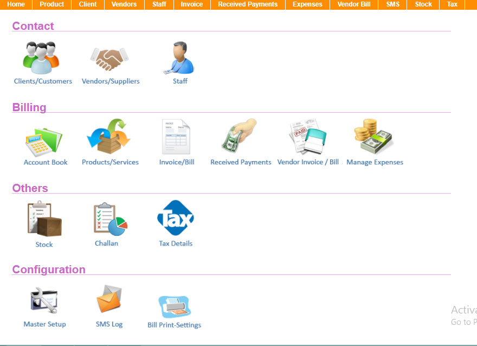Screen dimensions: 477x346
Task: Click the Tax Details text link
Action: [x=176, y=244]
